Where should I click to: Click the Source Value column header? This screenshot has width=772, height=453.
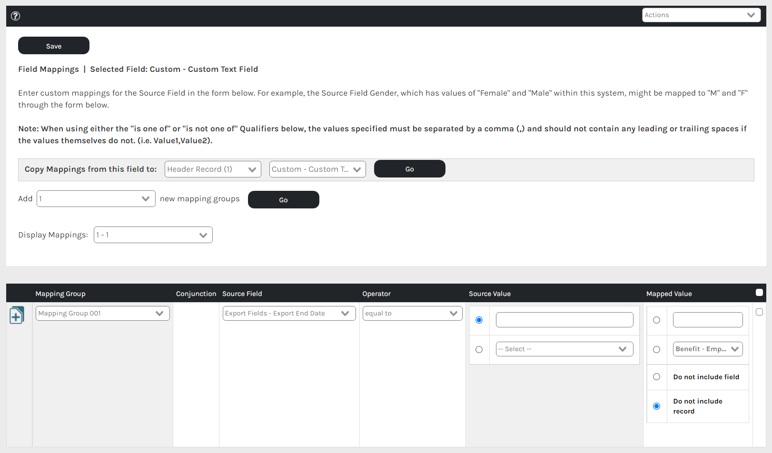coord(490,294)
